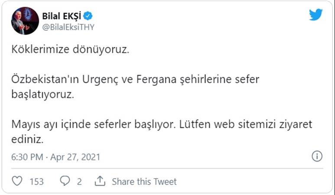This screenshot has height=195, width=335.
Task: Click the Twitter bird logo
Action: tap(315, 15)
